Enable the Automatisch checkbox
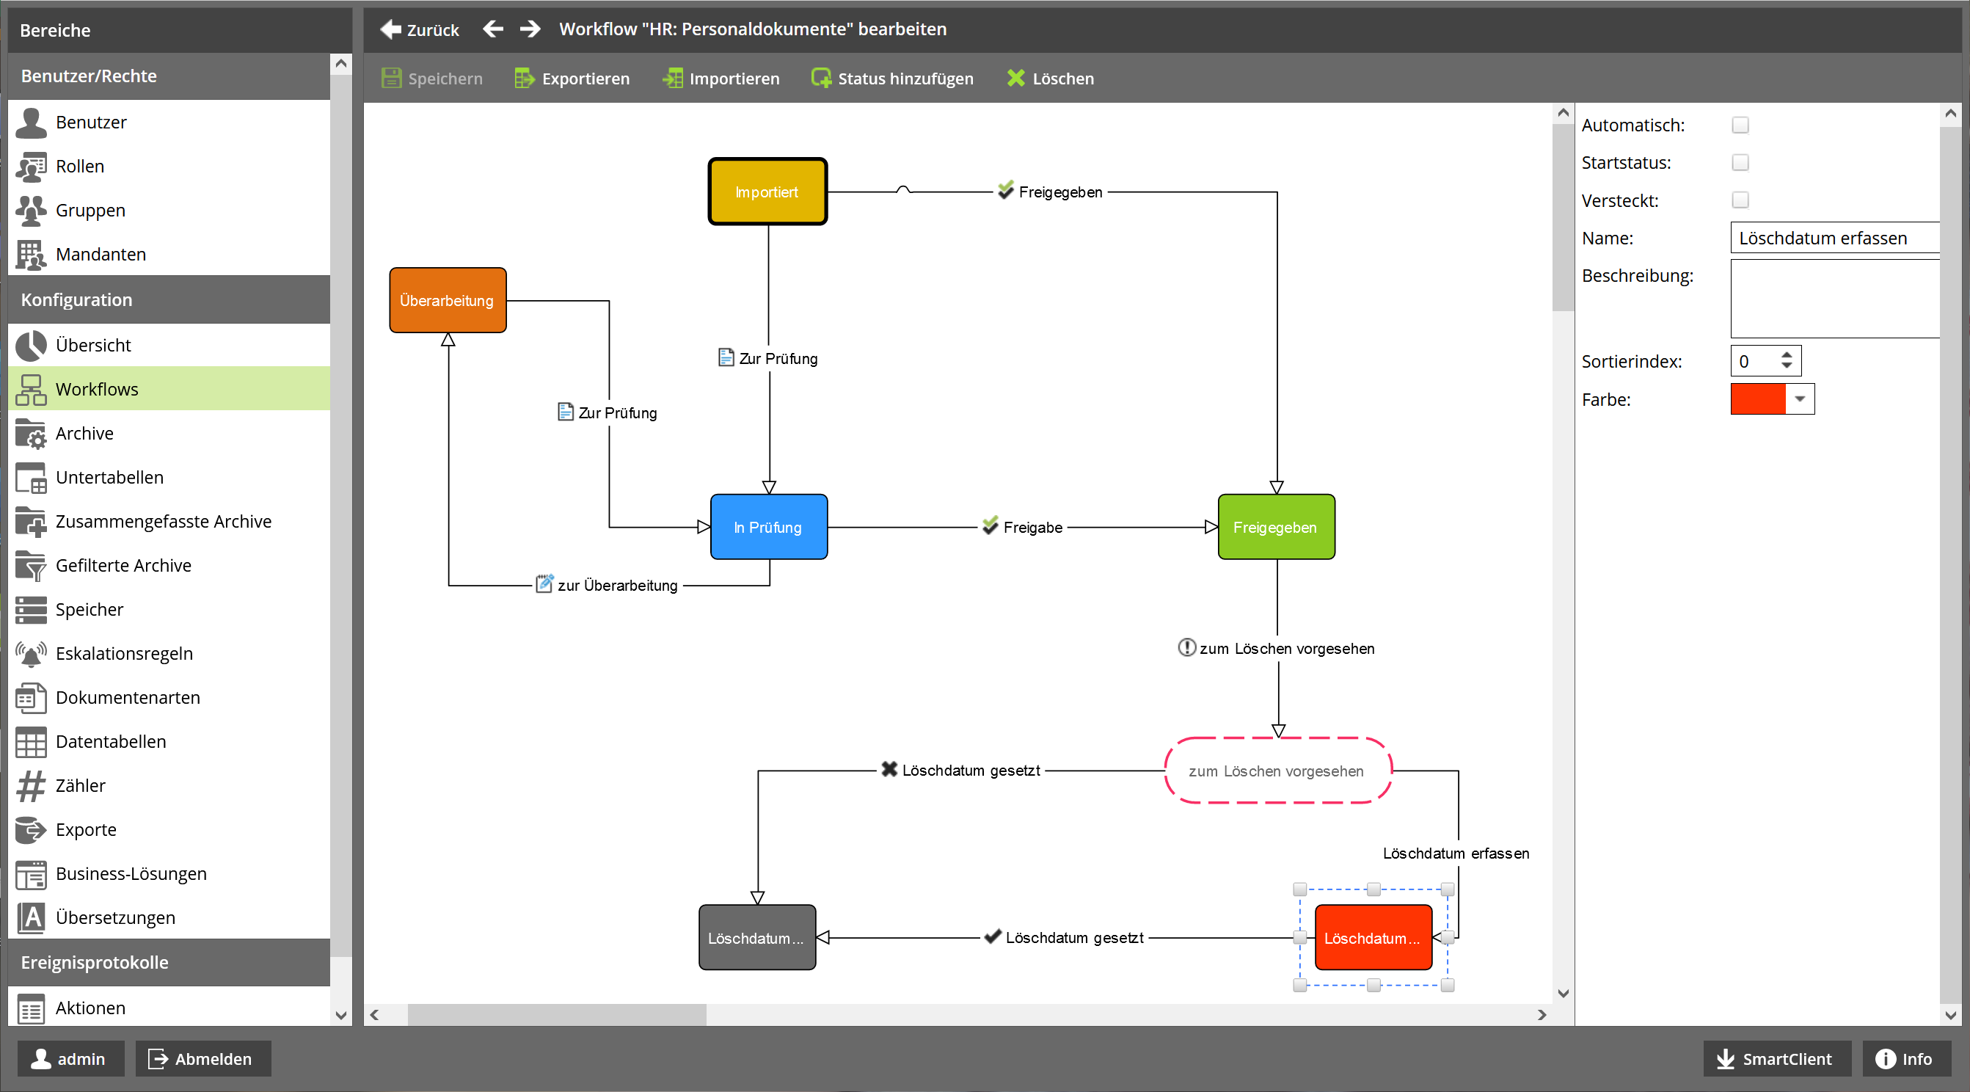The width and height of the screenshot is (1970, 1092). pos(1740,125)
